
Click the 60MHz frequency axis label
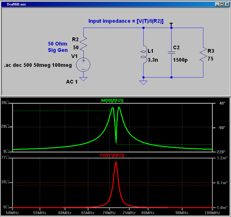click(65, 213)
